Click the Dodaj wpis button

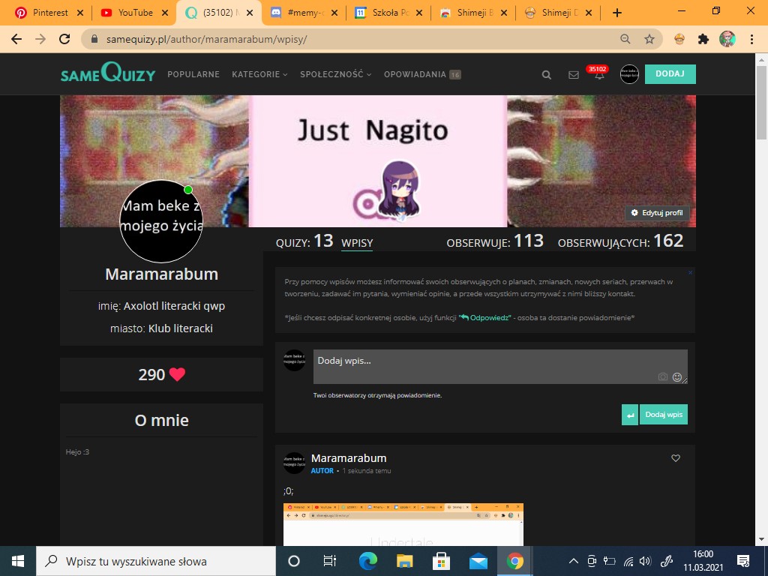point(663,415)
